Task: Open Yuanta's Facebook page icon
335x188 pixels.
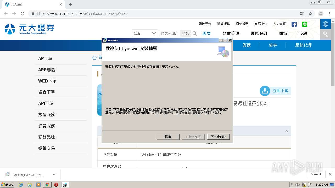Action: click(x=294, y=24)
